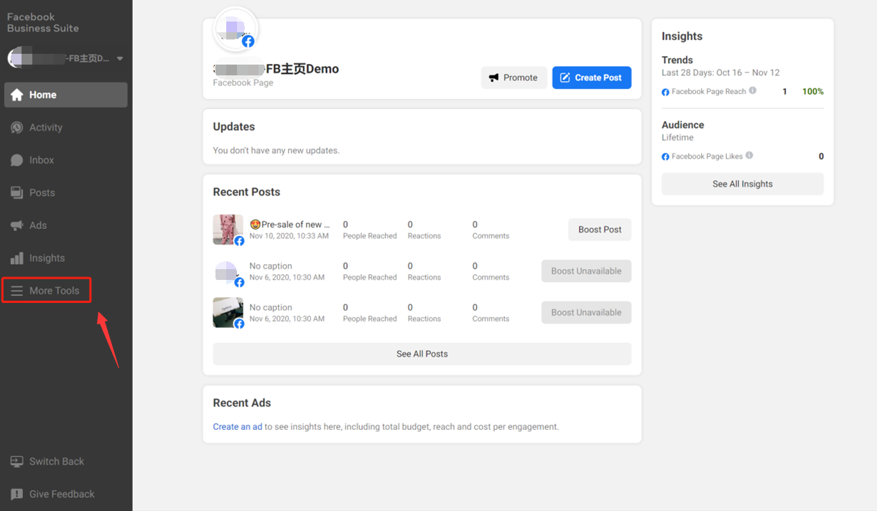Click the page profile picture
877x511 pixels.
(x=236, y=29)
